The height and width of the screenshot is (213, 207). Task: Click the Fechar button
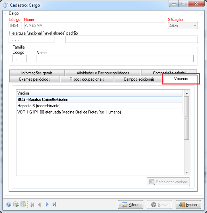click(x=188, y=205)
